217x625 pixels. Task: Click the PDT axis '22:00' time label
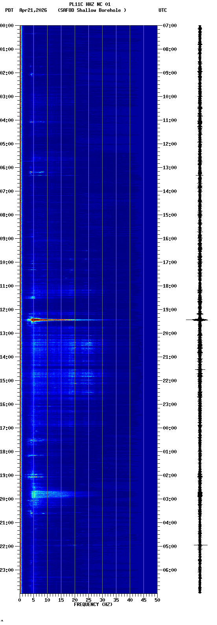[7, 546]
